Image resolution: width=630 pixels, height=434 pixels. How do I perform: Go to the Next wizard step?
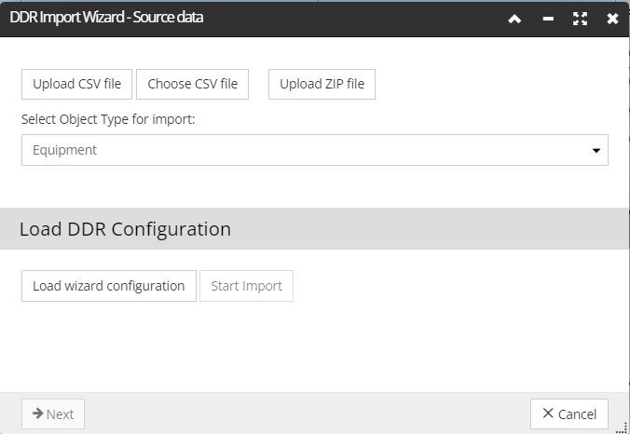pyautogui.click(x=53, y=414)
